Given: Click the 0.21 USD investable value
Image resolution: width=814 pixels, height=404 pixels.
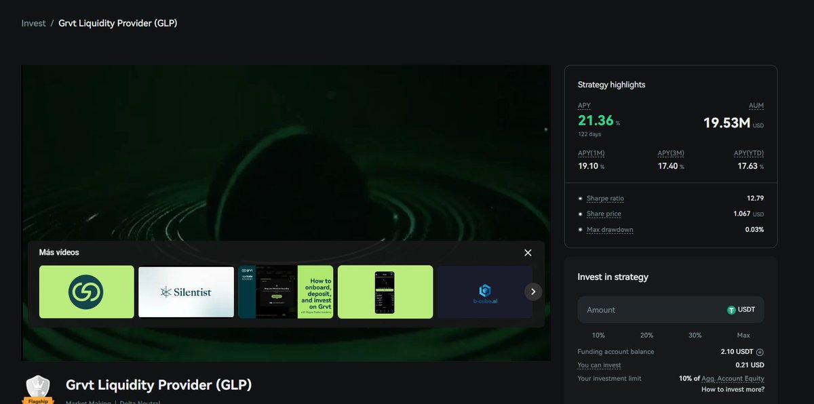Looking at the screenshot, I should 750,365.
